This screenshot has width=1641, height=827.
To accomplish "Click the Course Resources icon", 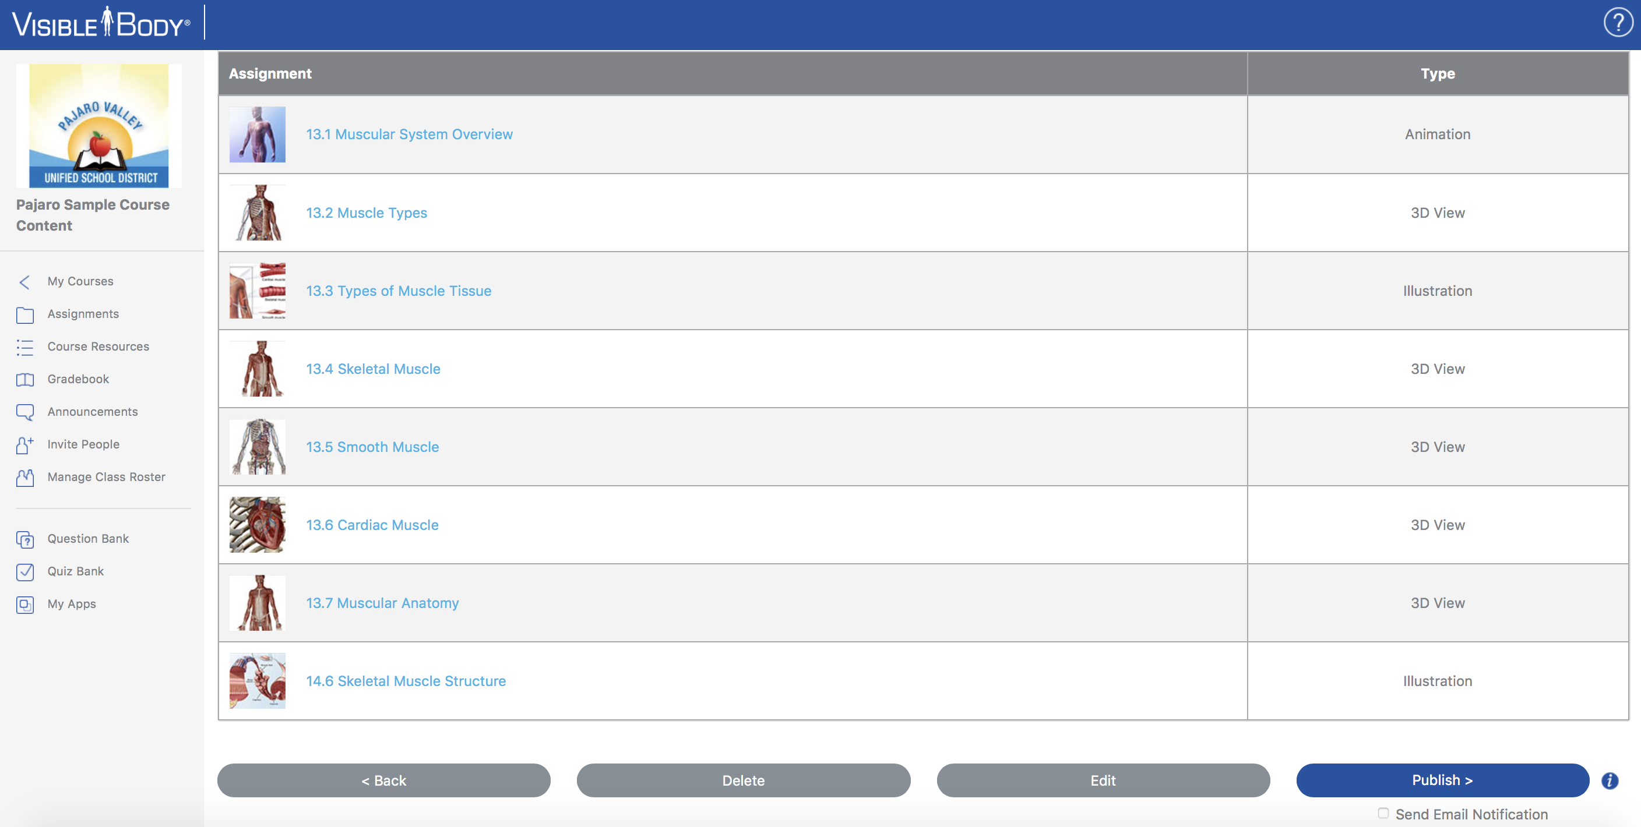I will click(25, 346).
